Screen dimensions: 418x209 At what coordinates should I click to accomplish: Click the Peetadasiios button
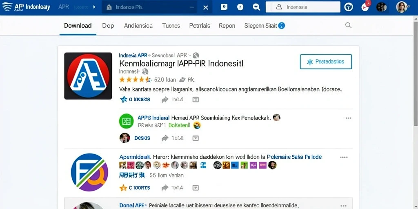[x=326, y=62]
